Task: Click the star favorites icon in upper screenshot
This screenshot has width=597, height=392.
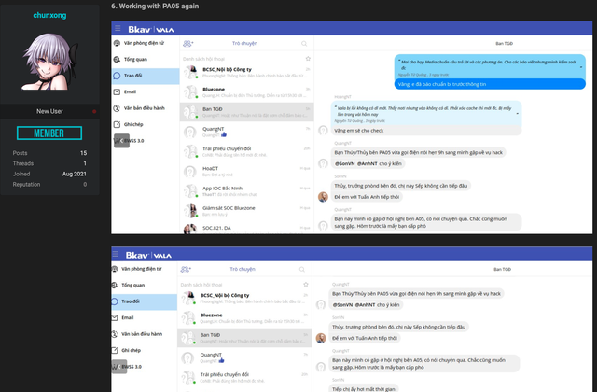Action: click(308, 59)
